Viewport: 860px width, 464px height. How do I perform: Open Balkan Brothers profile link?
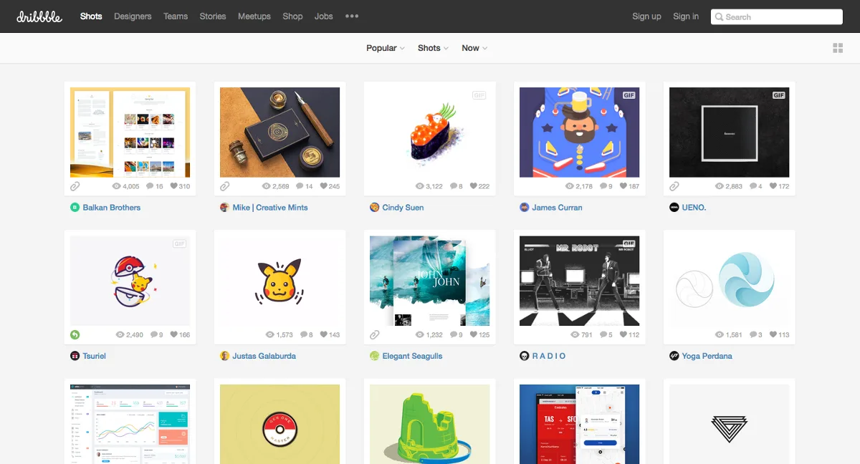click(x=112, y=208)
